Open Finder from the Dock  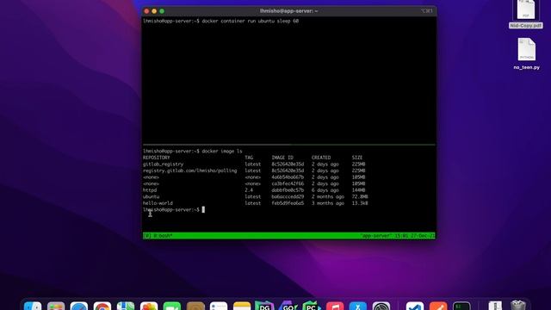(33, 306)
